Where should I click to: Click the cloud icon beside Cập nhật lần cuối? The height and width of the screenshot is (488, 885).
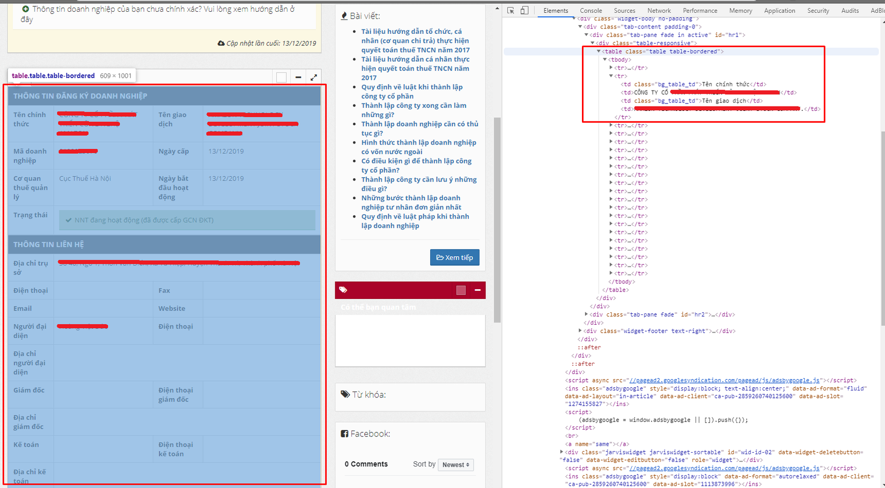(x=221, y=43)
